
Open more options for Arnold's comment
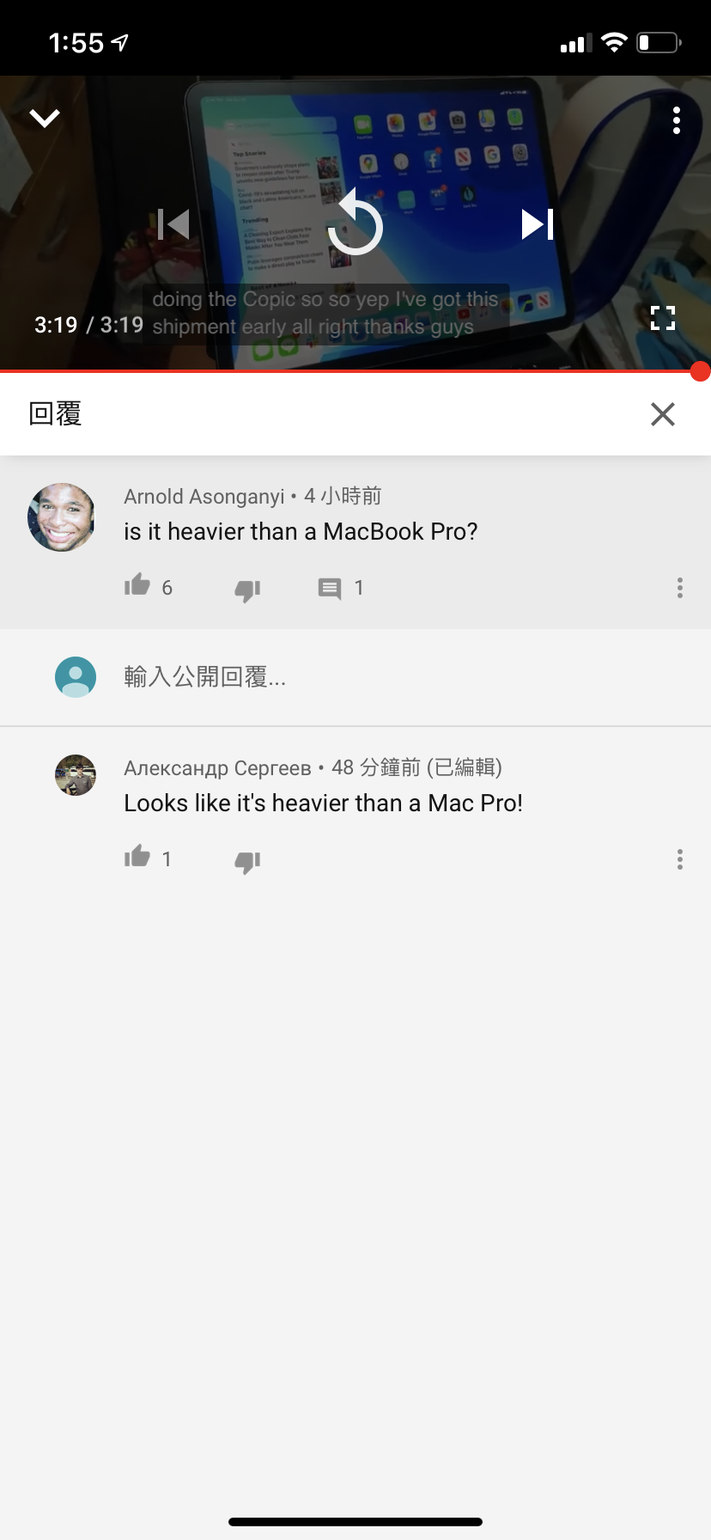coord(680,588)
